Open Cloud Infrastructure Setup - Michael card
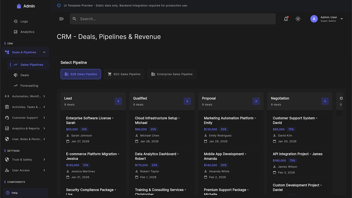This screenshot has width=352, height=198. [x=162, y=130]
